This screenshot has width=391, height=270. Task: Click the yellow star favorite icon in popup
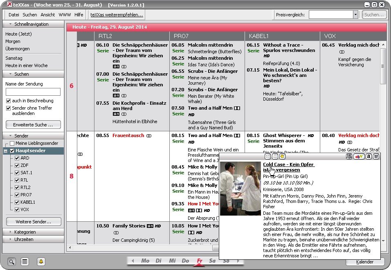pos(282,157)
